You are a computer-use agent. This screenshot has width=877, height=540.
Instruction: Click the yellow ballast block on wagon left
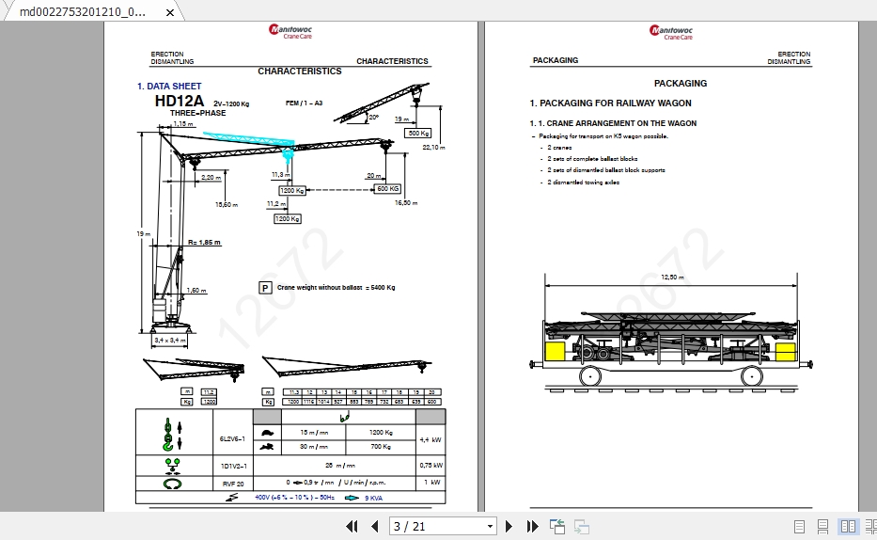555,352
